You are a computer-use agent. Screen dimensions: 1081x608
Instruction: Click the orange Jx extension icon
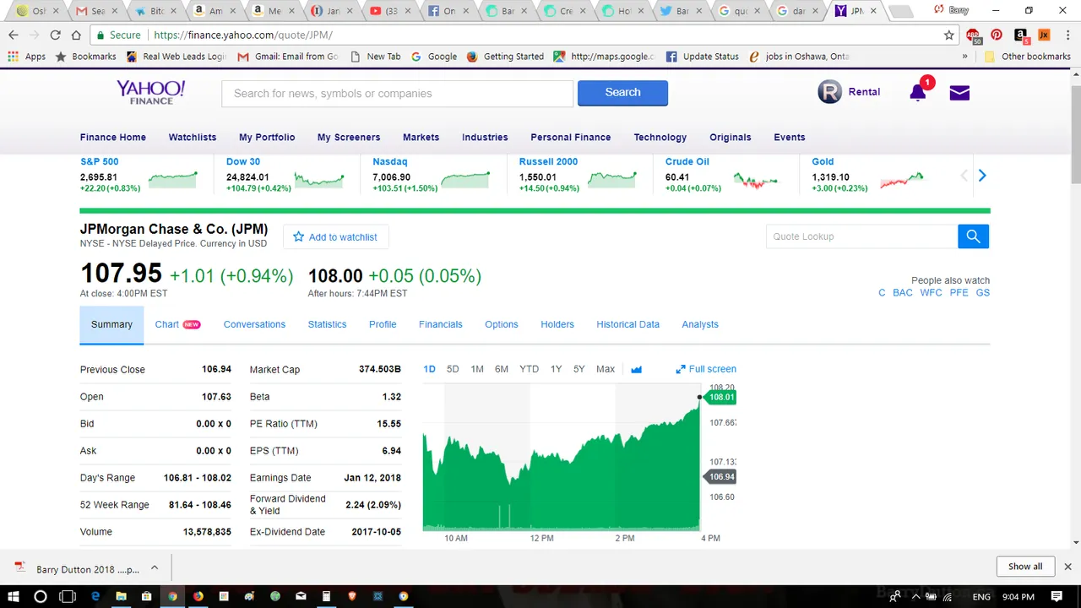[1044, 35]
